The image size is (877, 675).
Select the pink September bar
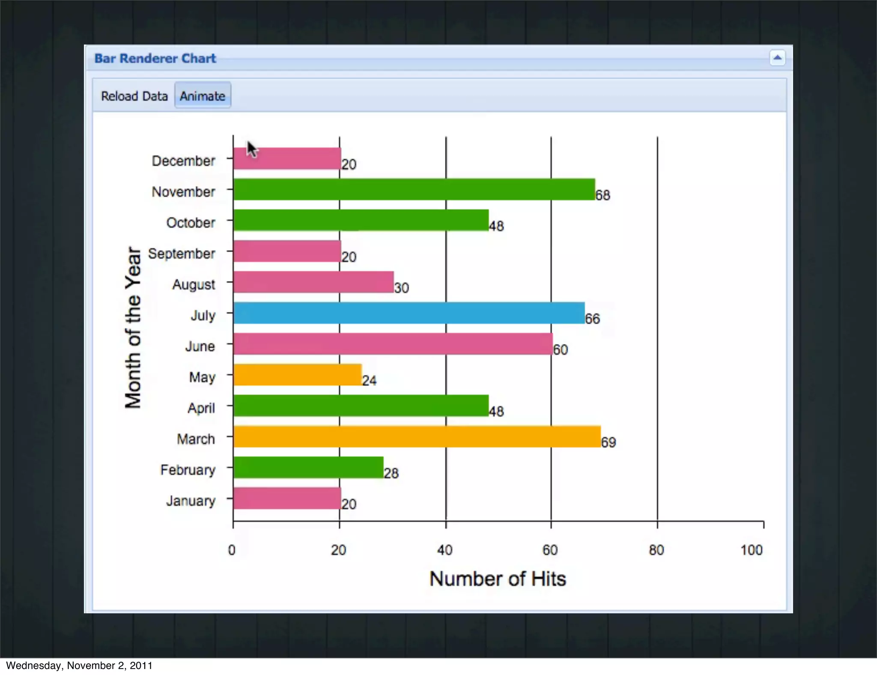287,251
